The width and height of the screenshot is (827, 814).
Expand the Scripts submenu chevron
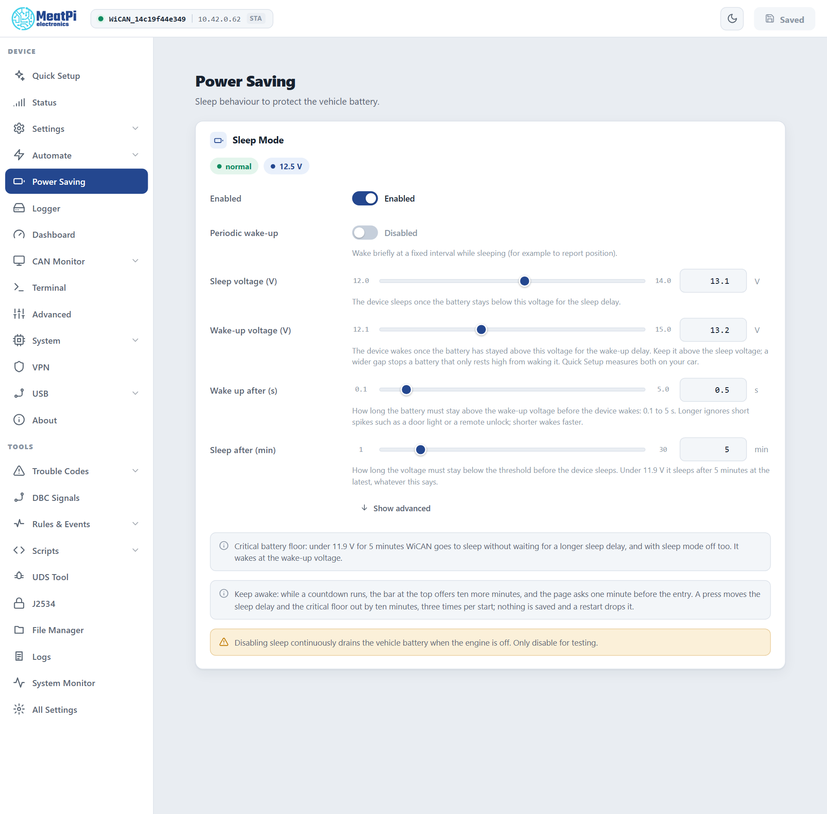(135, 550)
